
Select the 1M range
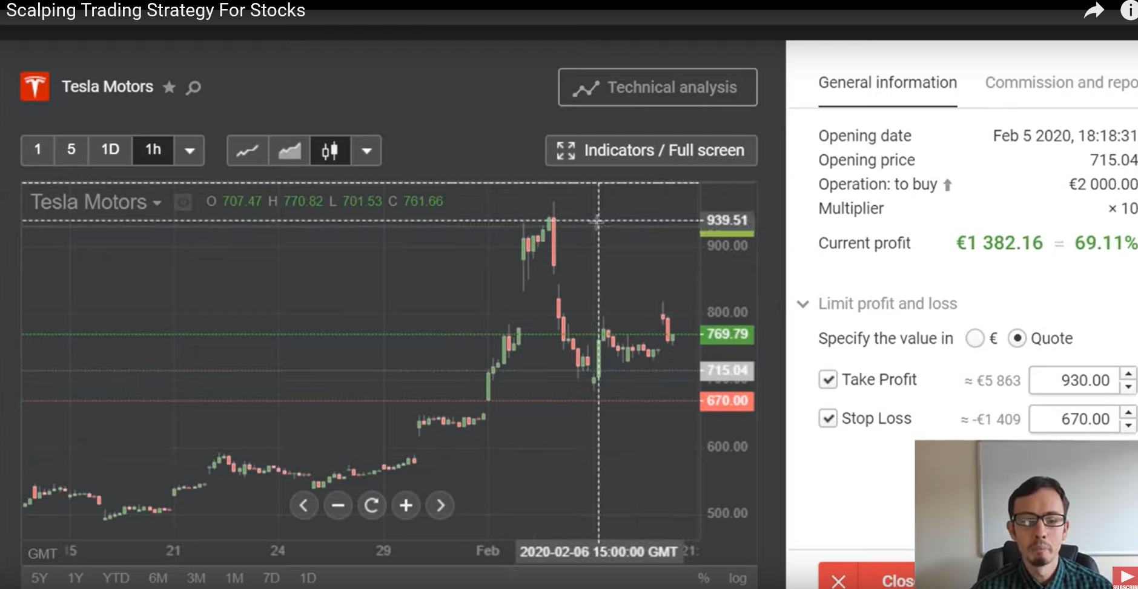[234, 578]
